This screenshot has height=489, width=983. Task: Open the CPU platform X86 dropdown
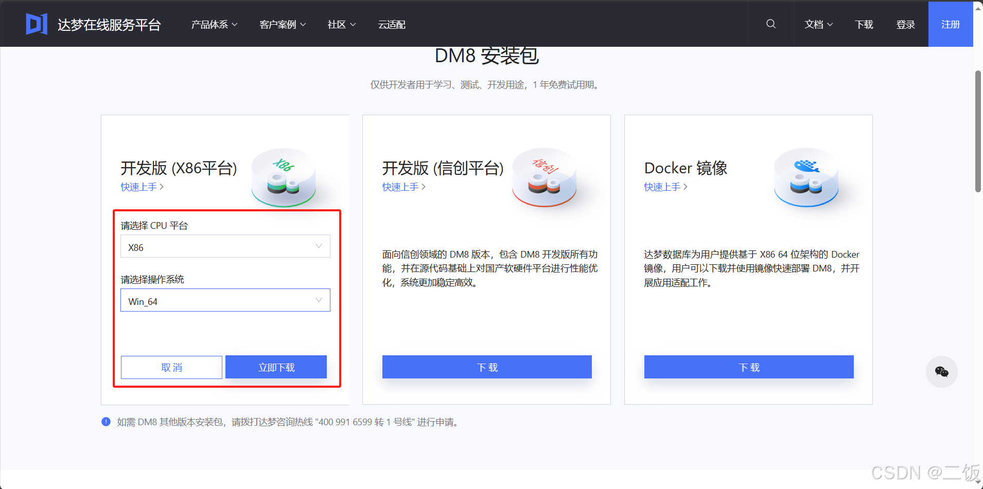[225, 246]
